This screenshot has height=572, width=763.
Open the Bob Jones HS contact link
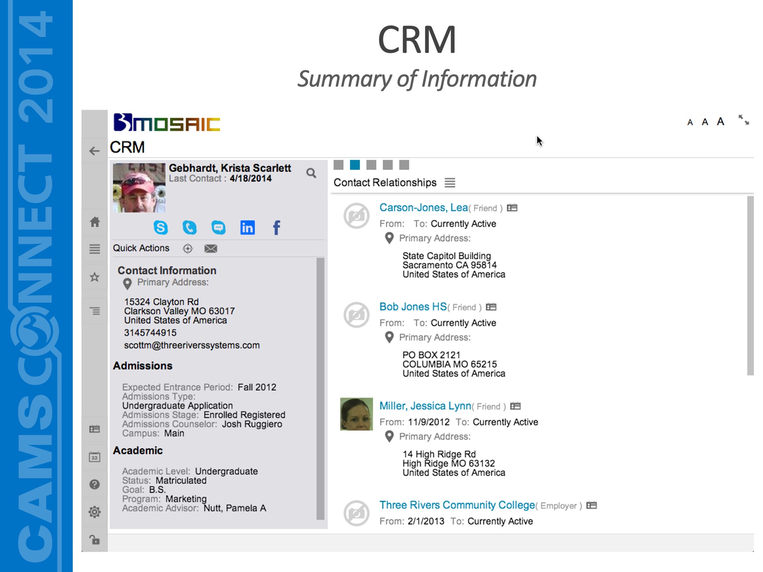[x=413, y=307]
